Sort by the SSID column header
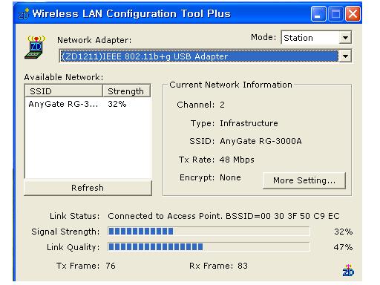Screen dimensions: 380x285 click(64, 91)
